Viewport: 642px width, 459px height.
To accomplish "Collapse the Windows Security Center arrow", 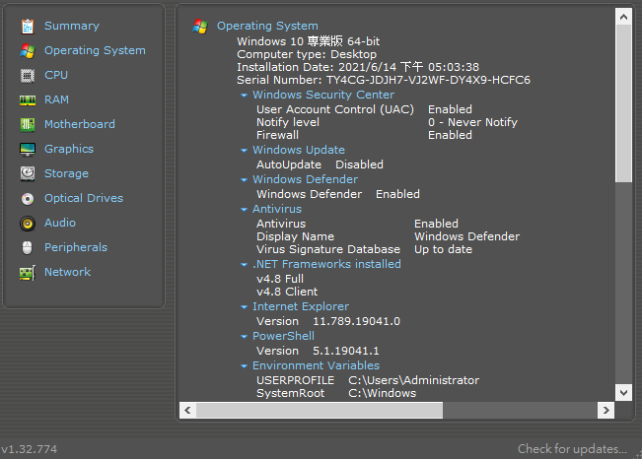I will click(244, 96).
